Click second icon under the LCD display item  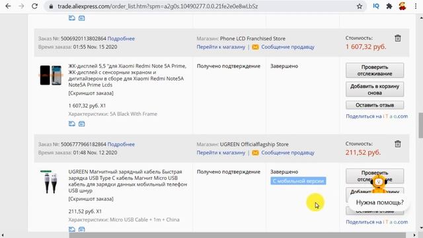coord(81,124)
